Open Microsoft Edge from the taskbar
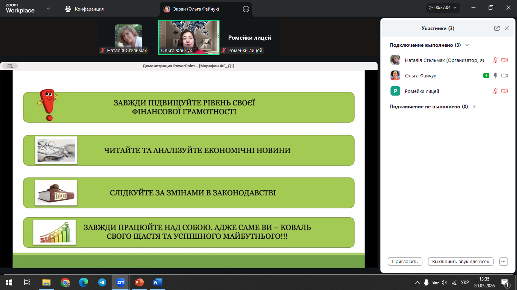Viewport: 517px width, 290px height. pos(84,282)
